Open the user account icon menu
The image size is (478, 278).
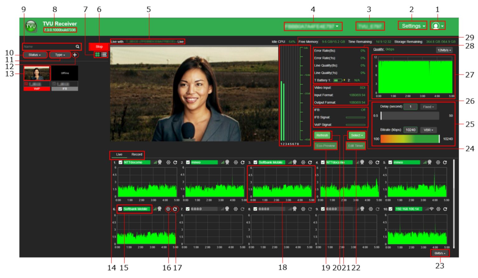point(437,26)
